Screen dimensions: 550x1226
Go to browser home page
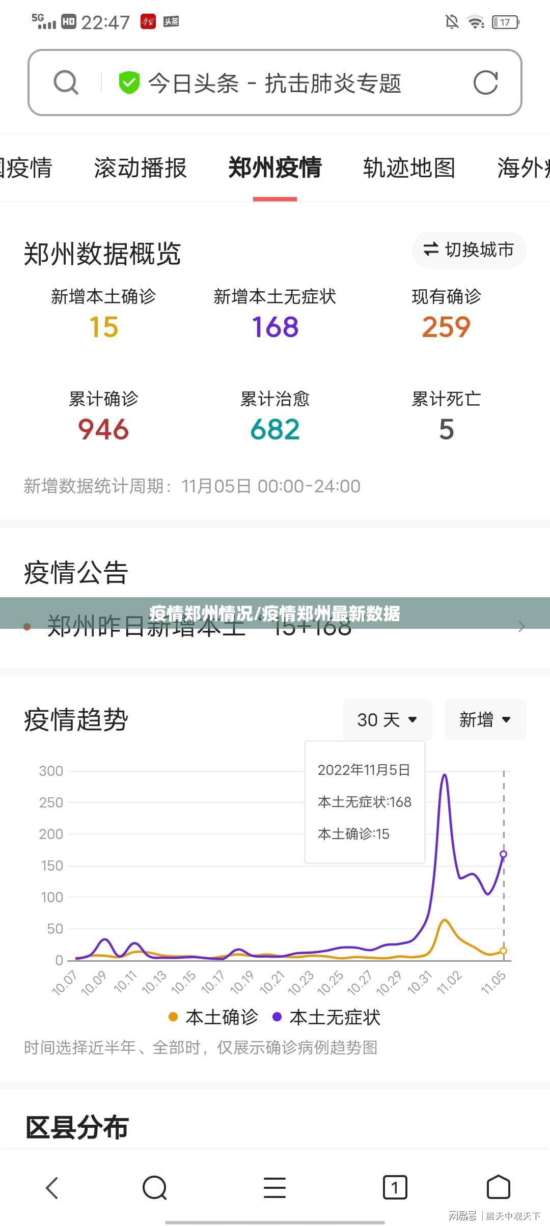click(x=498, y=1188)
